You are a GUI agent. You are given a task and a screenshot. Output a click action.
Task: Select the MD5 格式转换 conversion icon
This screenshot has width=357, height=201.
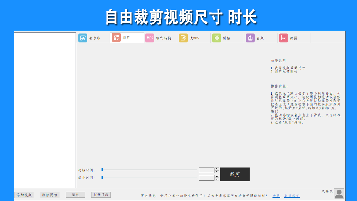[x=149, y=38]
